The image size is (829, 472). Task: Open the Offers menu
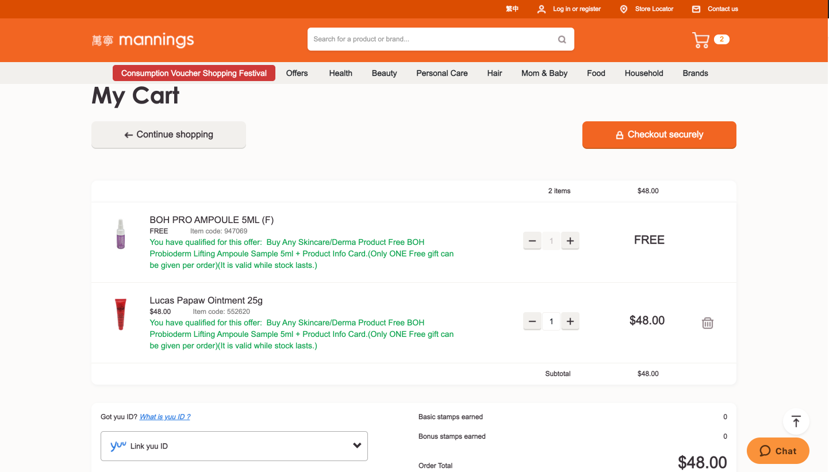coord(297,73)
